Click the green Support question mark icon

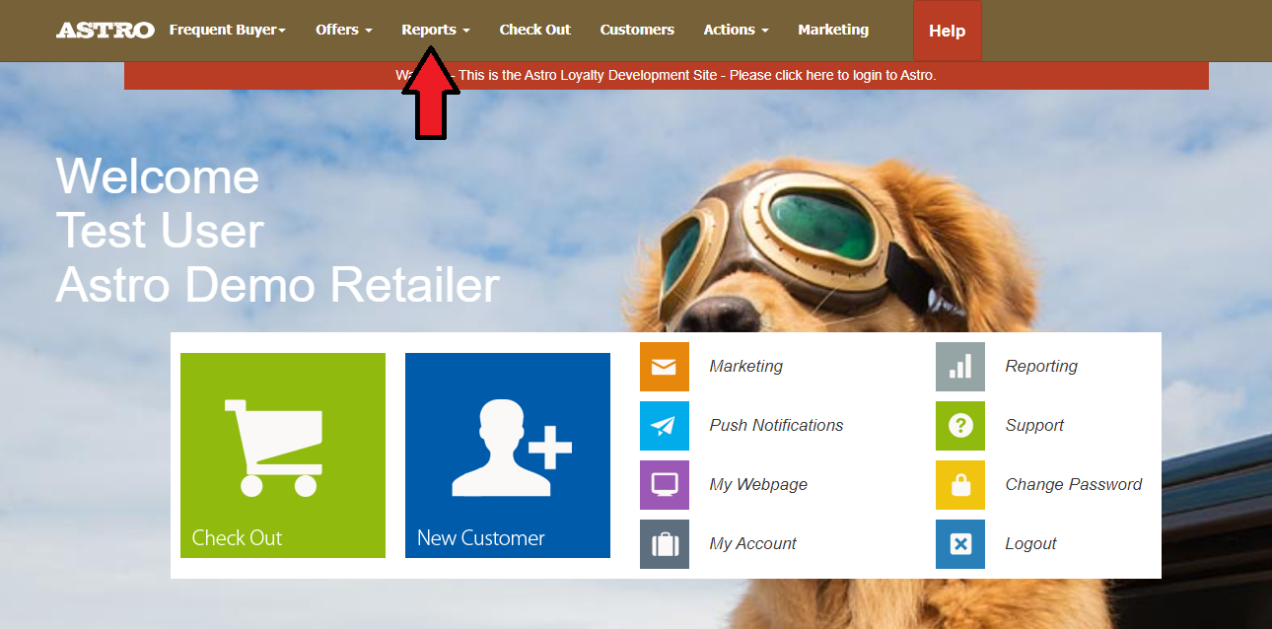click(959, 426)
